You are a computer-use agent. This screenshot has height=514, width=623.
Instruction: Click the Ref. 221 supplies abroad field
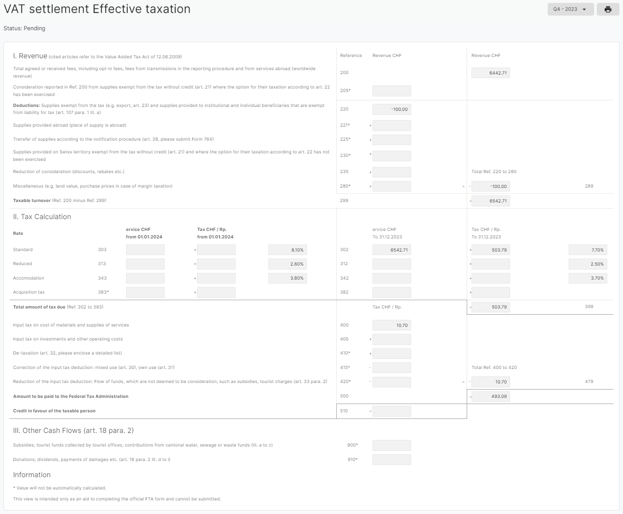point(391,125)
